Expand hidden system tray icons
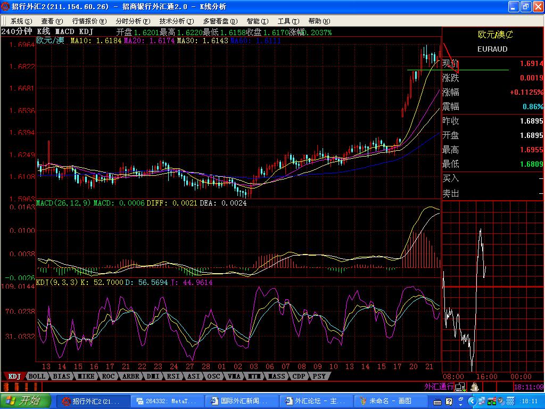This screenshot has height=409, width=545. (x=472, y=402)
